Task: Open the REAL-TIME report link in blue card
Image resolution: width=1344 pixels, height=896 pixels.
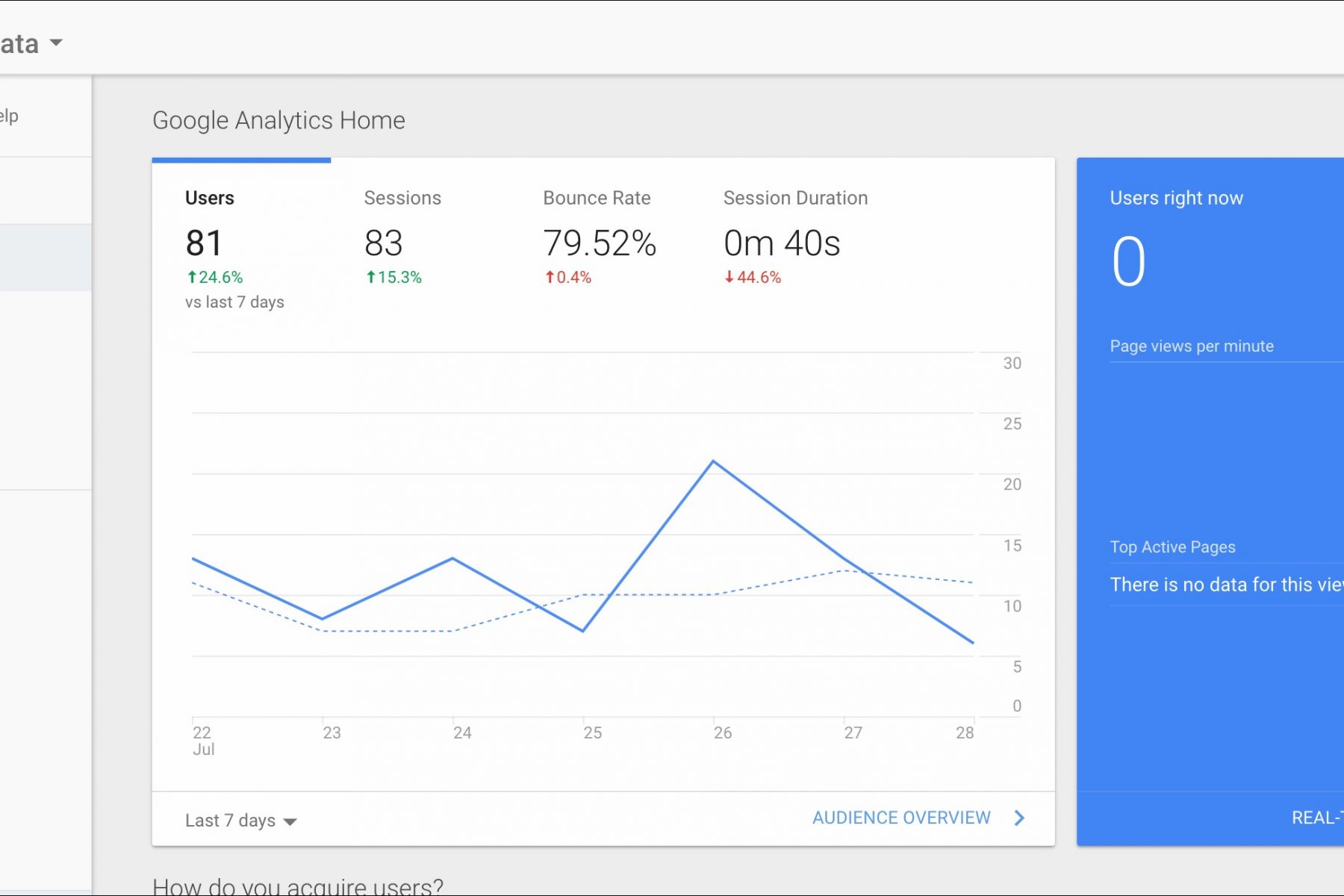Action: (x=1316, y=818)
